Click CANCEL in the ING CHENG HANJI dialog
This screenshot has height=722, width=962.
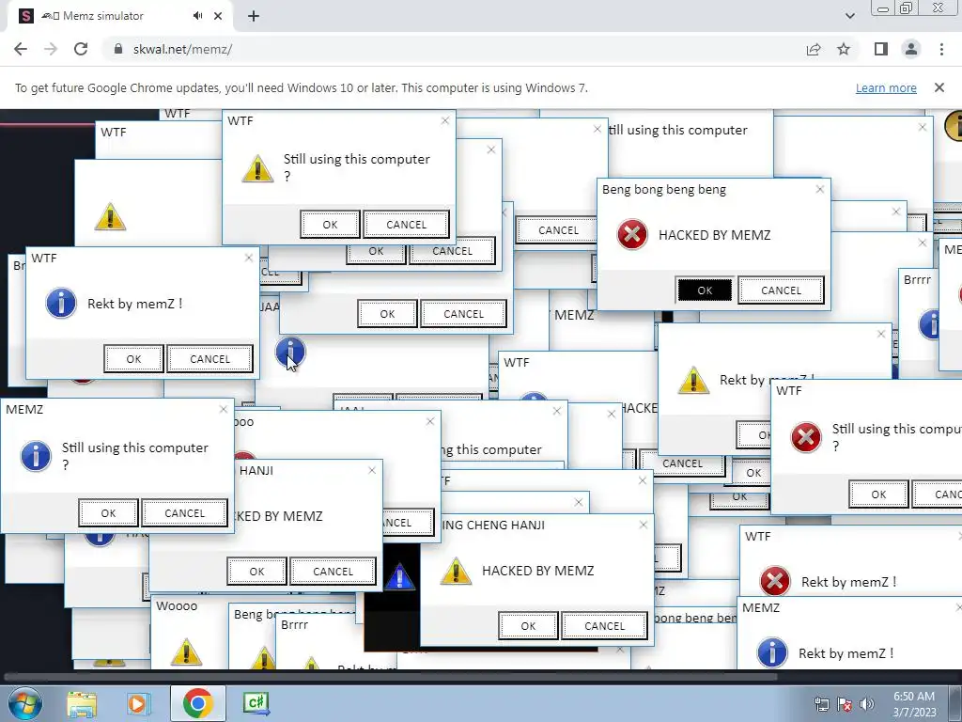point(604,626)
